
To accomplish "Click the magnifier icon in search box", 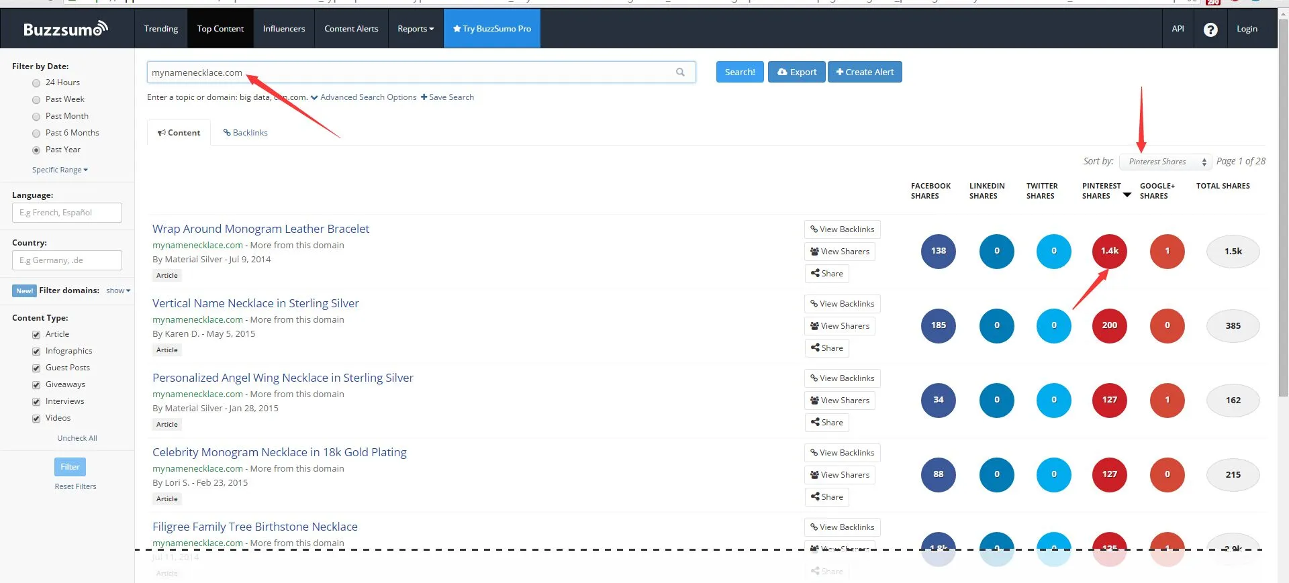I will (x=680, y=72).
